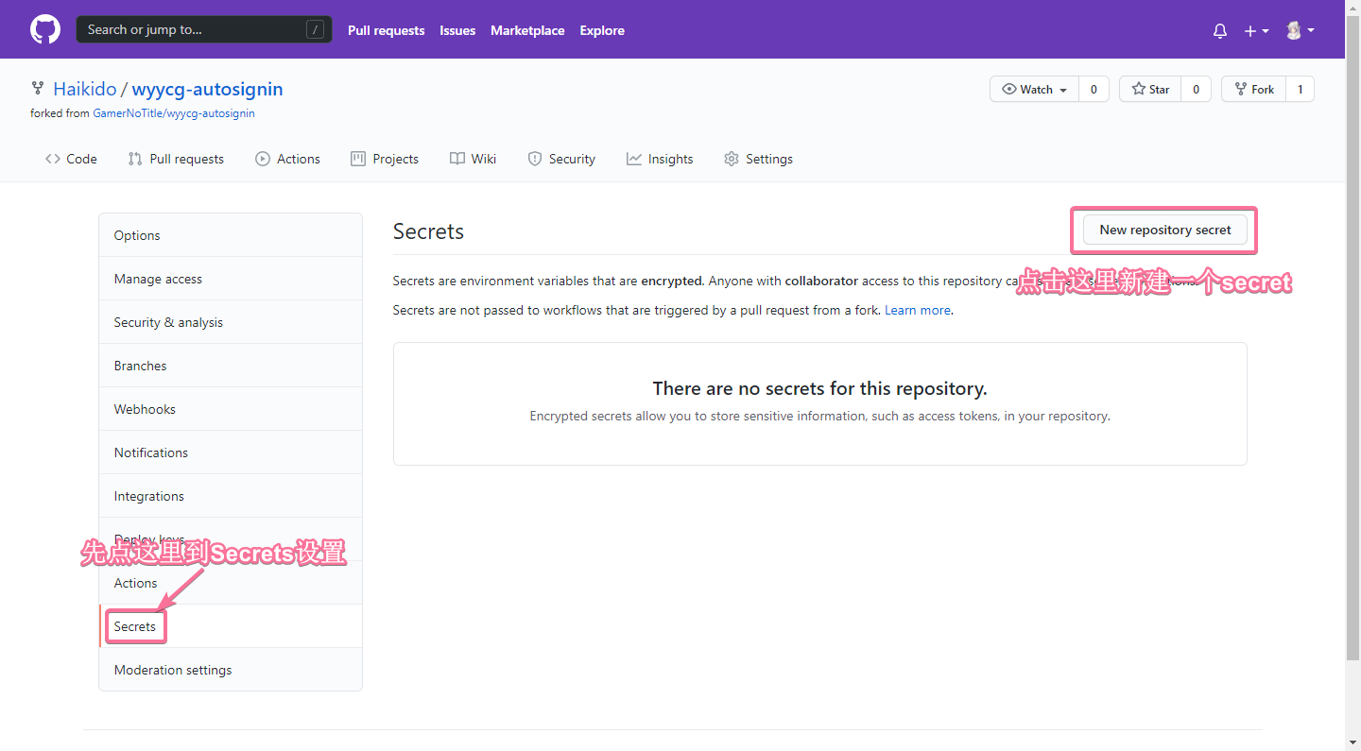The width and height of the screenshot is (1361, 751).
Task: Expand the Watch dropdown caret
Action: [1063, 90]
